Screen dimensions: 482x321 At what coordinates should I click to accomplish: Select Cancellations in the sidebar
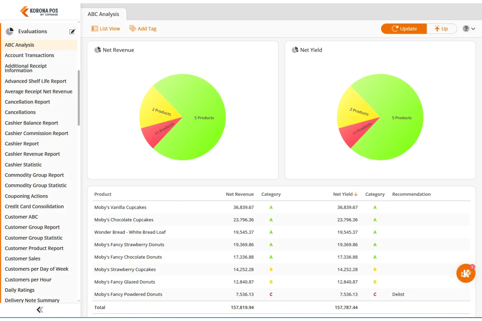coord(20,112)
